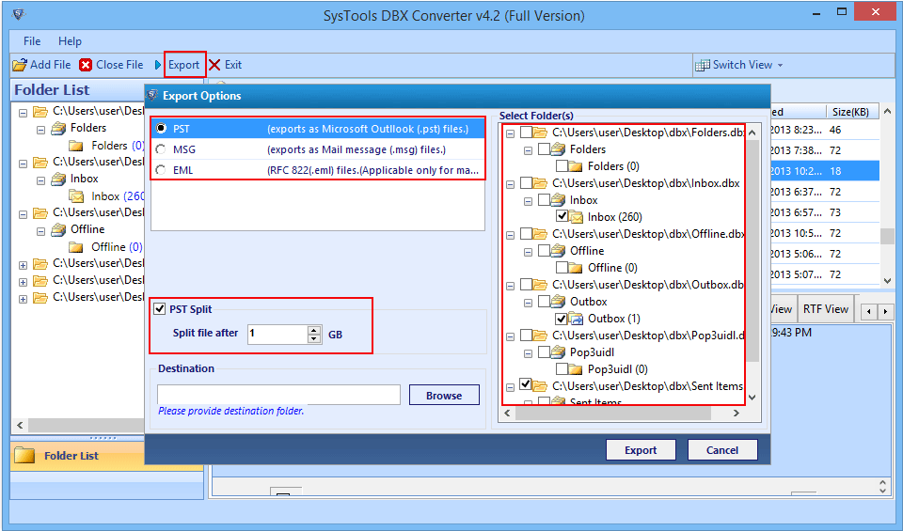
Task: Select the highlighted row with size 18
Action: [825, 171]
